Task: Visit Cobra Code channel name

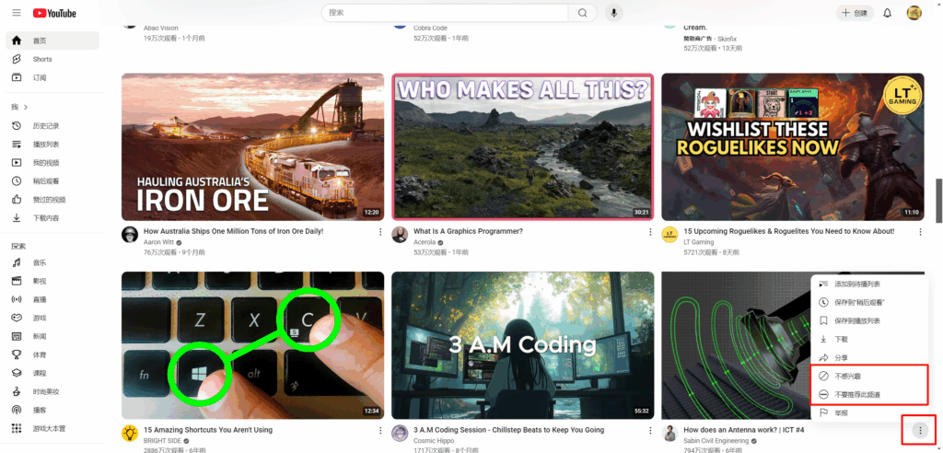Action: click(429, 28)
